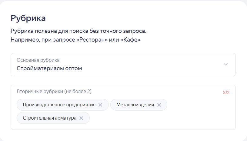The height and width of the screenshot is (141, 247).
Task: Select the Производственное предприятие chip label
Action: (59, 105)
